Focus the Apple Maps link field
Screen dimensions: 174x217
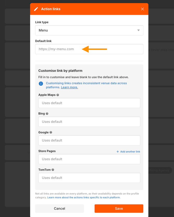pos(89,103)
